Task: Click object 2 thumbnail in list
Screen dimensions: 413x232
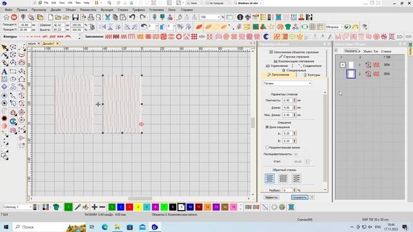Action: [351, 74]
